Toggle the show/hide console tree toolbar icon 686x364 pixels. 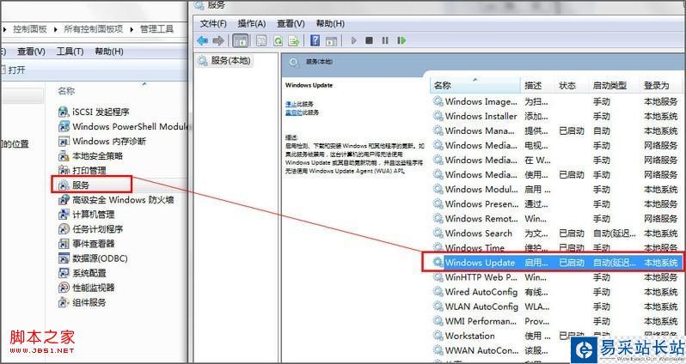240,40
